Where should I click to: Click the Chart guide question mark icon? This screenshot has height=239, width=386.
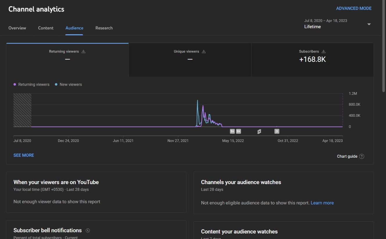[362, 156]
